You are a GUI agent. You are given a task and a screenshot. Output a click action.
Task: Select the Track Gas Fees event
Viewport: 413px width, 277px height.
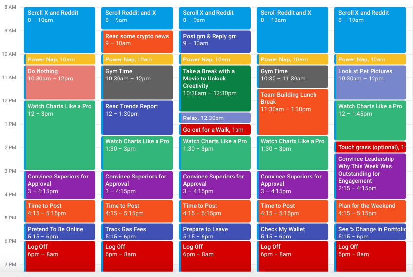(137, 232)
